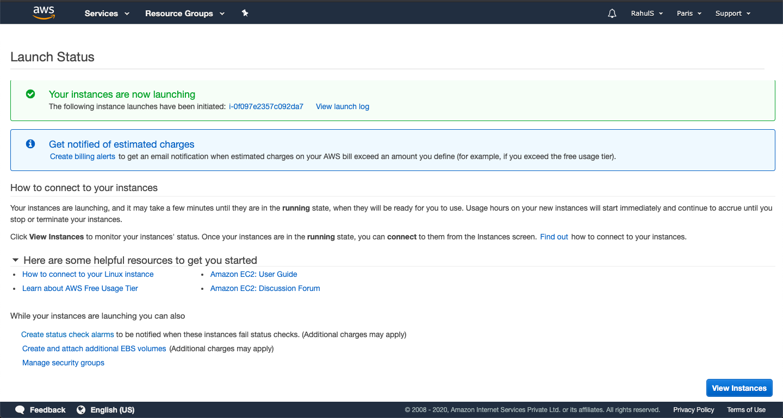Open Feedback from the footer icon
The image size is (783, 418).
pos(20,409)
